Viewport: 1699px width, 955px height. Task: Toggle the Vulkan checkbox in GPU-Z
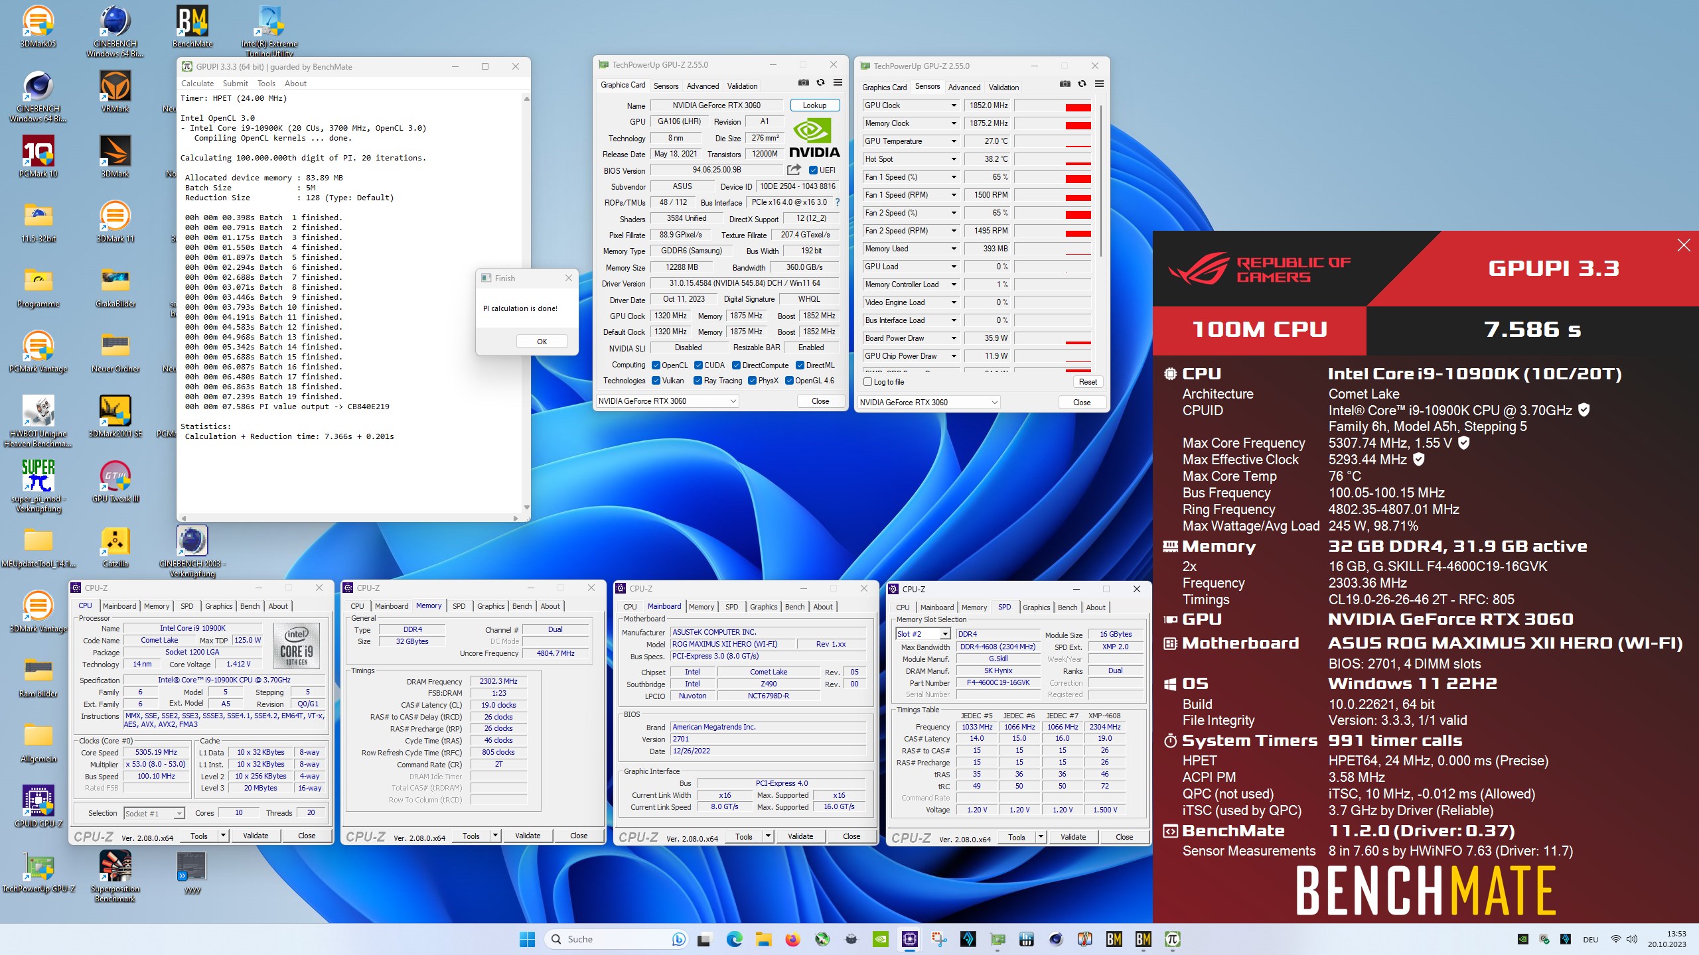(x=656, y=381)
